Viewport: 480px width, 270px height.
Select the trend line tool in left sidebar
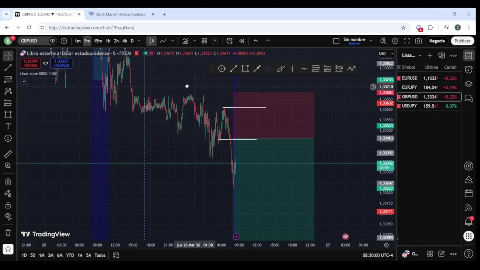8,67
